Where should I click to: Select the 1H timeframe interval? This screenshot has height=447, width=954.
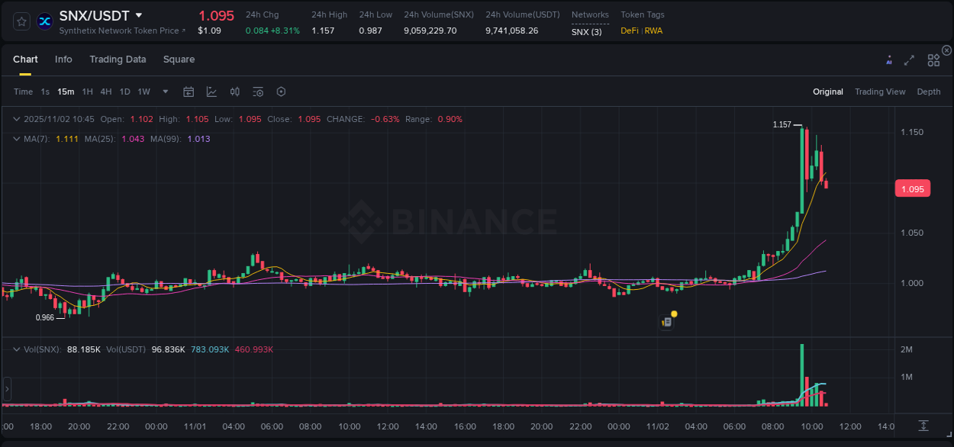(89, 92)
